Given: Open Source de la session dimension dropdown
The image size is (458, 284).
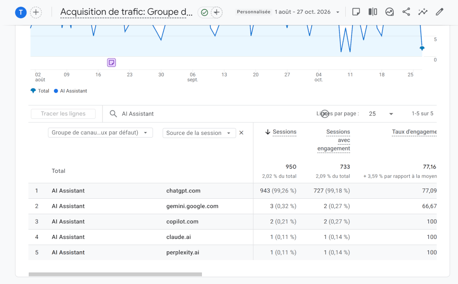Looking at the screenshot, I should click(199, 133).
